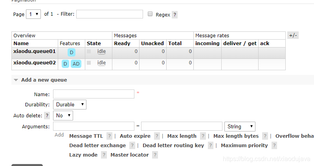Open the argument type String dropdown
The image size is (314, 166).
(x=240, y=127)
